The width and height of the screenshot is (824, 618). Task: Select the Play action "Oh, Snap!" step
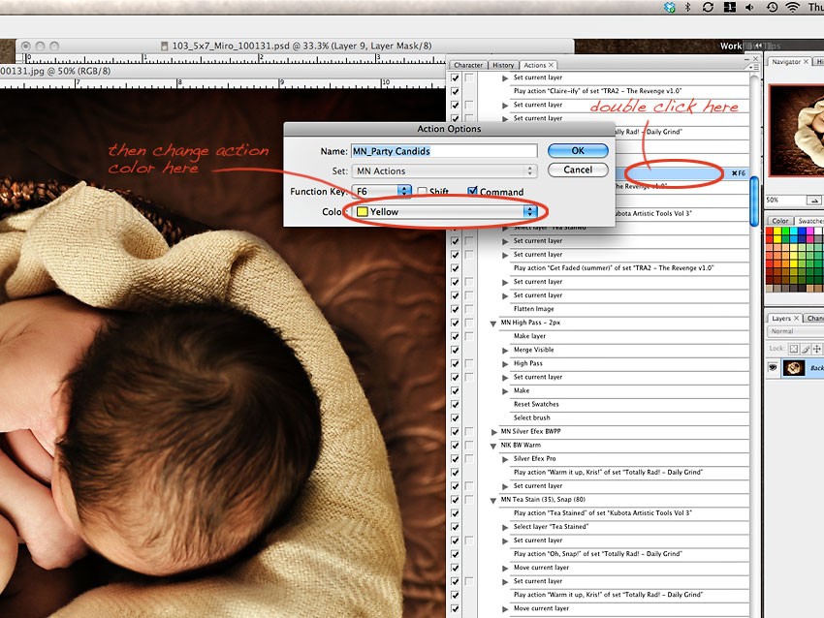[x=598, y=554]
